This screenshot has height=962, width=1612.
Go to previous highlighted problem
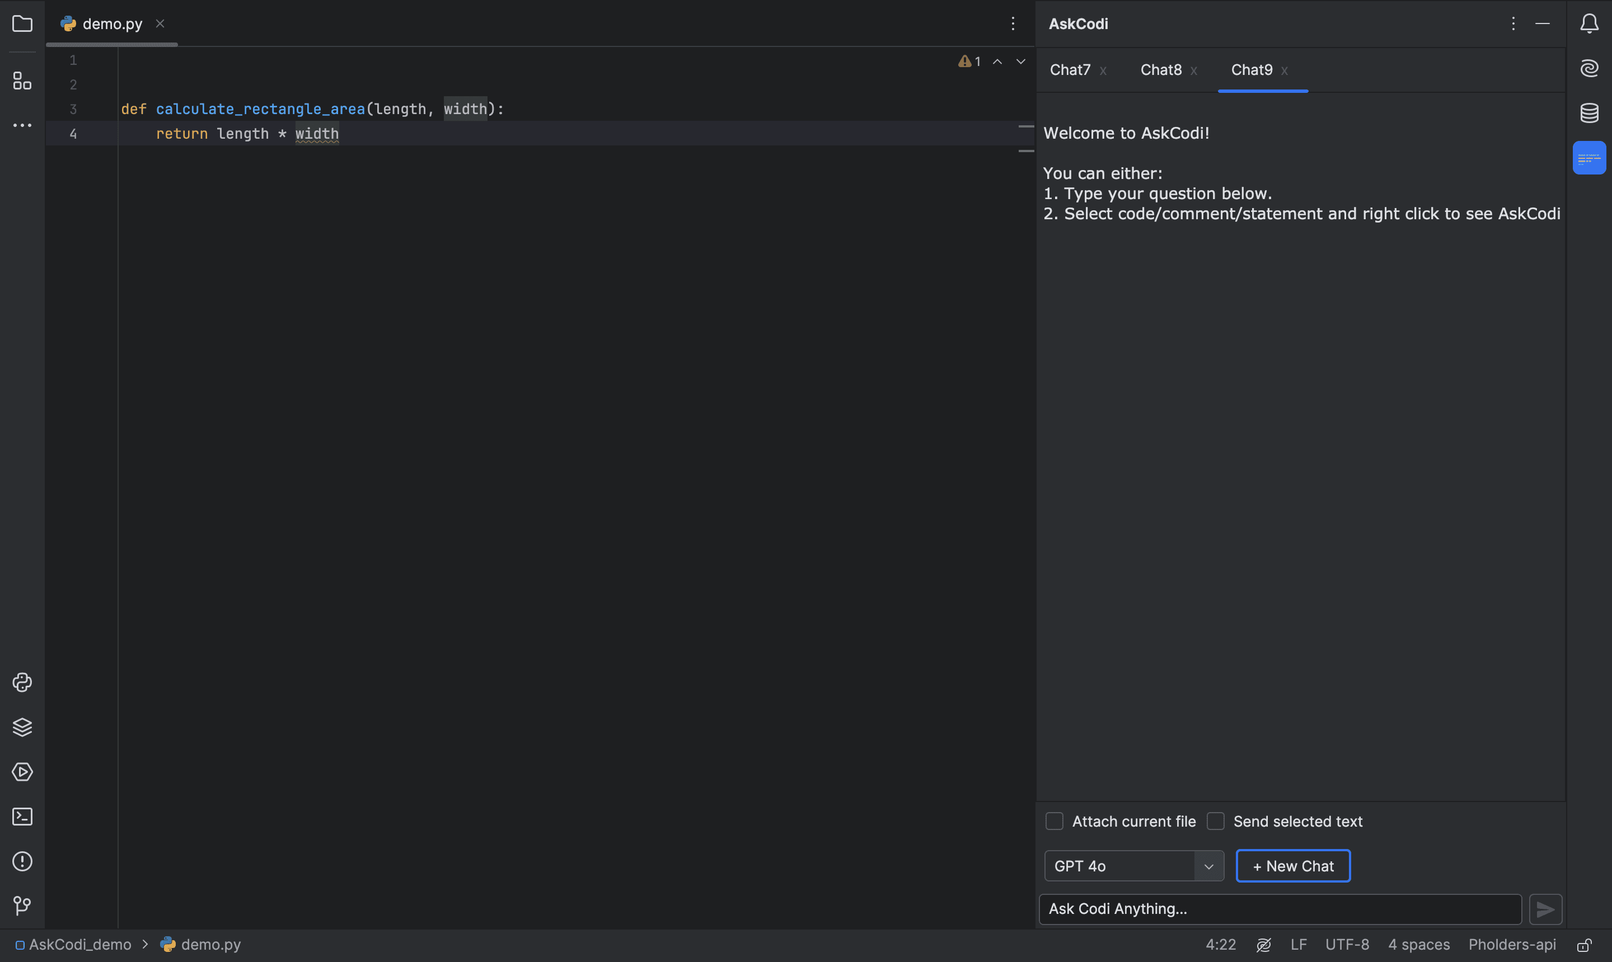coord(997,62)
